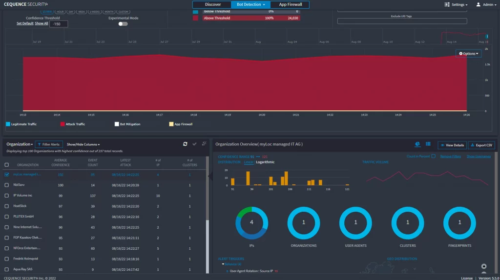Viewport: 500px width, 280px height.
Task: Select the MONTH time range
Action: pyautogui.click(x=109, y=12)
